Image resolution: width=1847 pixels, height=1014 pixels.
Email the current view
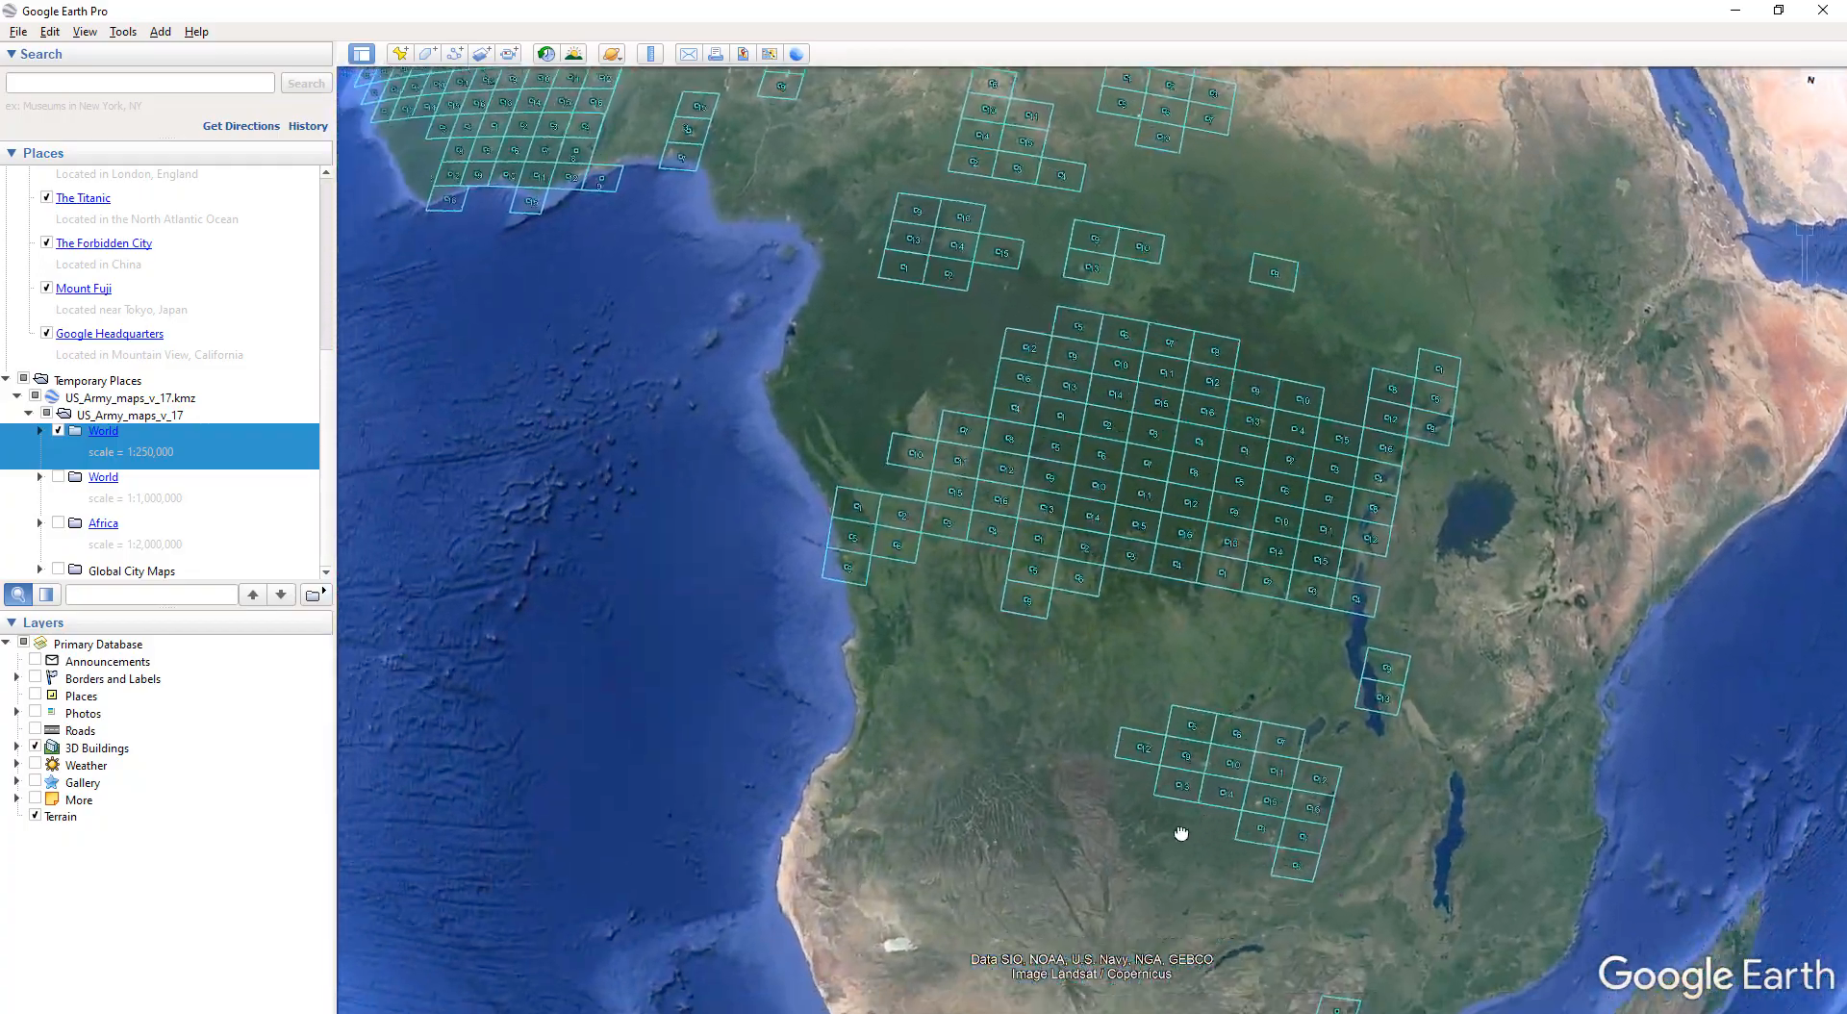click(689, 54)
